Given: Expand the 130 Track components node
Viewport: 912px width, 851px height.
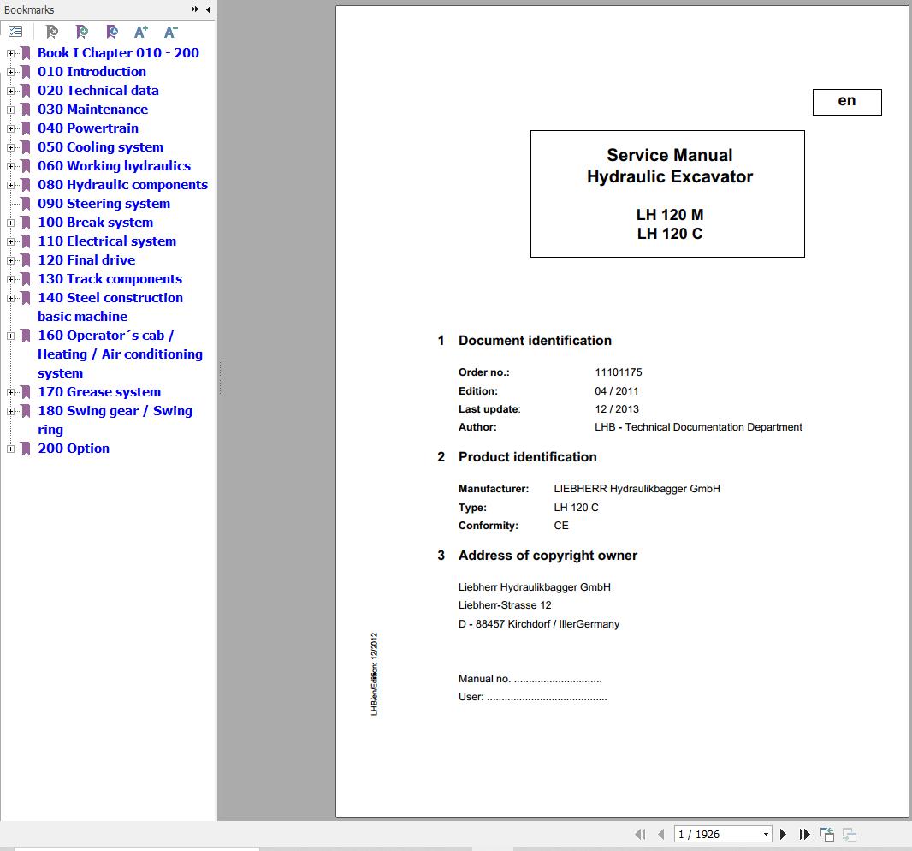Looking at the screenshot, I should [x=10, y=279].
